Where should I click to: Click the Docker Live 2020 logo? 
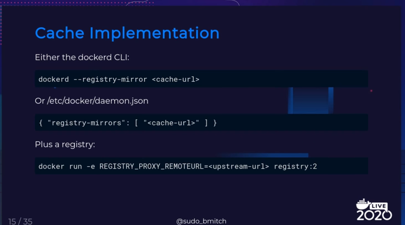374,210
